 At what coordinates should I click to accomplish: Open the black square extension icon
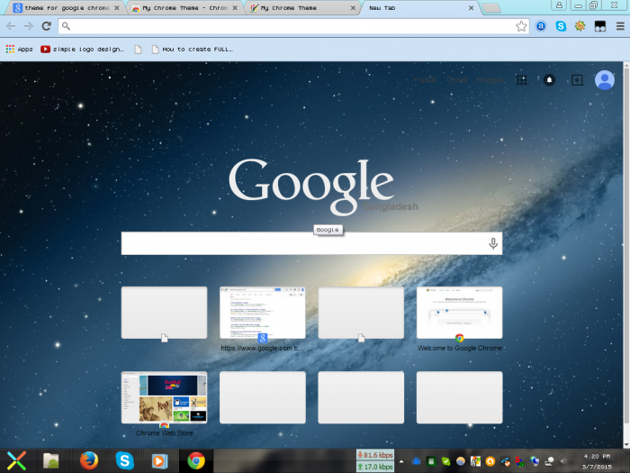(x=600, y=26)
